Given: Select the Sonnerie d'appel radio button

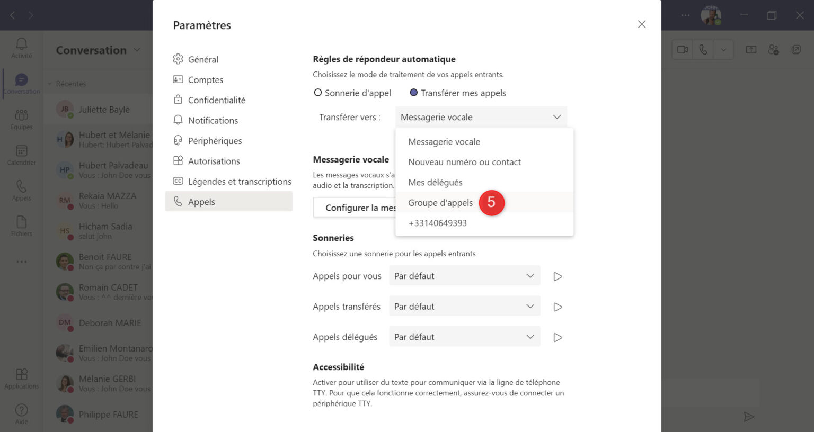Looking at the screenshot, I should (x=317, y=92).
